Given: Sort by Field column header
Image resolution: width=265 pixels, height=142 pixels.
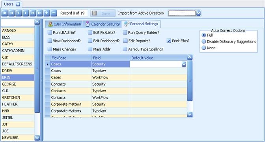Looking at the screenshot, I should 110,58.
